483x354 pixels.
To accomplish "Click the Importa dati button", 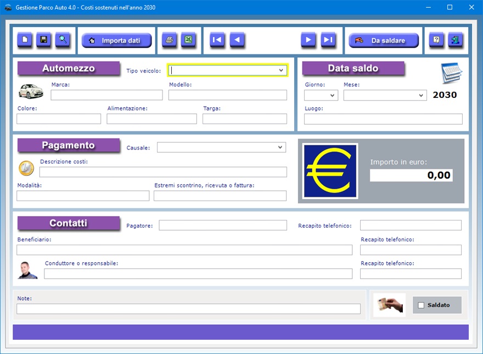I will coord(116,41).
